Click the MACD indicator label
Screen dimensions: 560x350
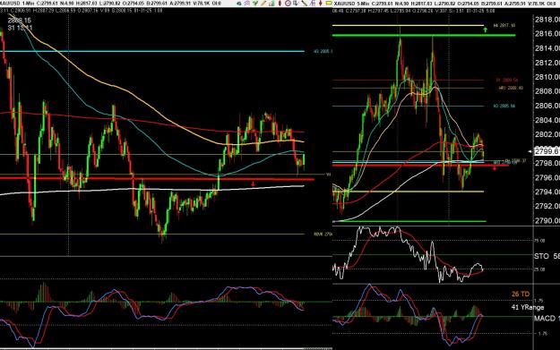[545, 319]
